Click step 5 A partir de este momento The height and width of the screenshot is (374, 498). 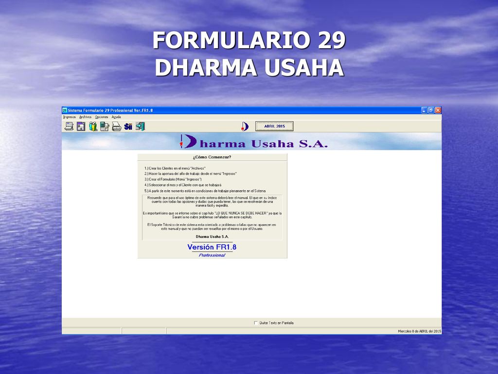[205, 191]
